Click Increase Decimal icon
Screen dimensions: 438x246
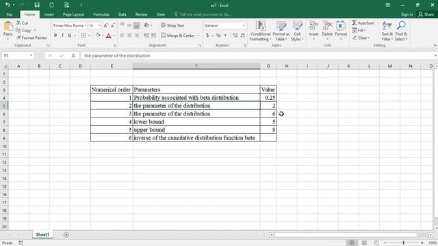[235, 35]
